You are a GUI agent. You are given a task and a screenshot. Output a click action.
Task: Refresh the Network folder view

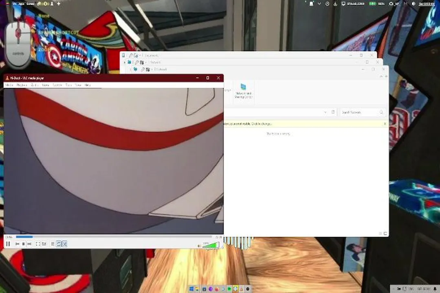coord(333,112)
